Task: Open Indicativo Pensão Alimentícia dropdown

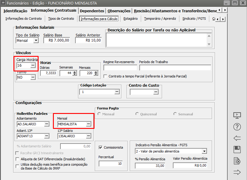Action: click(204, 151)
